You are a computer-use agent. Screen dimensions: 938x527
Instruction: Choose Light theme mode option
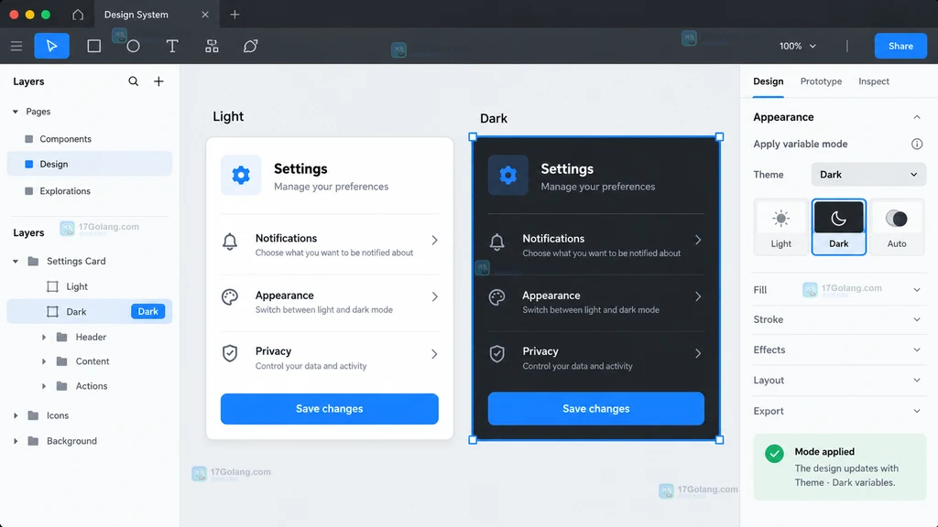pos(780,227)
